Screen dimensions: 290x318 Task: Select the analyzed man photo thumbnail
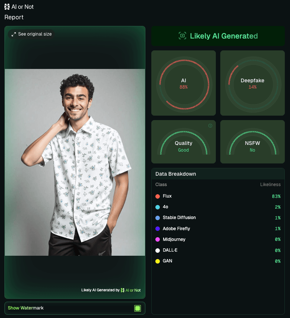75,162
